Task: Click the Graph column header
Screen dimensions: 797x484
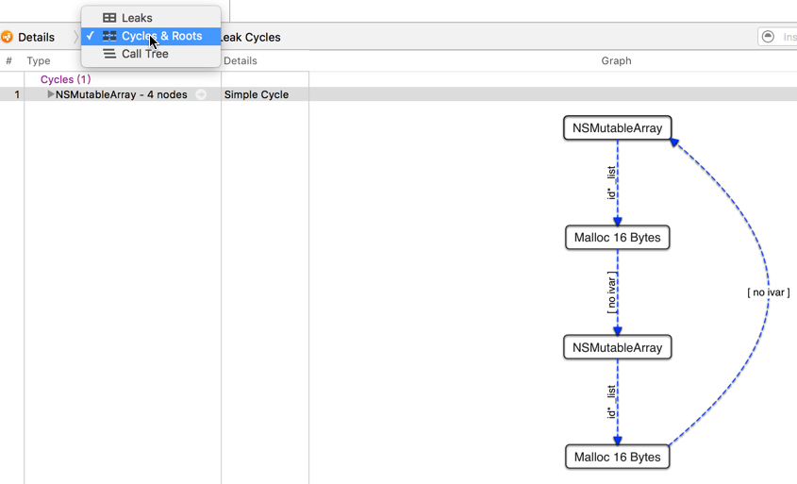Action: pyautogui.click(x=616, y=60)
